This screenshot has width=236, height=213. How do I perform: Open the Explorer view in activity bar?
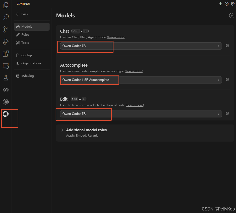click(6, 5)
